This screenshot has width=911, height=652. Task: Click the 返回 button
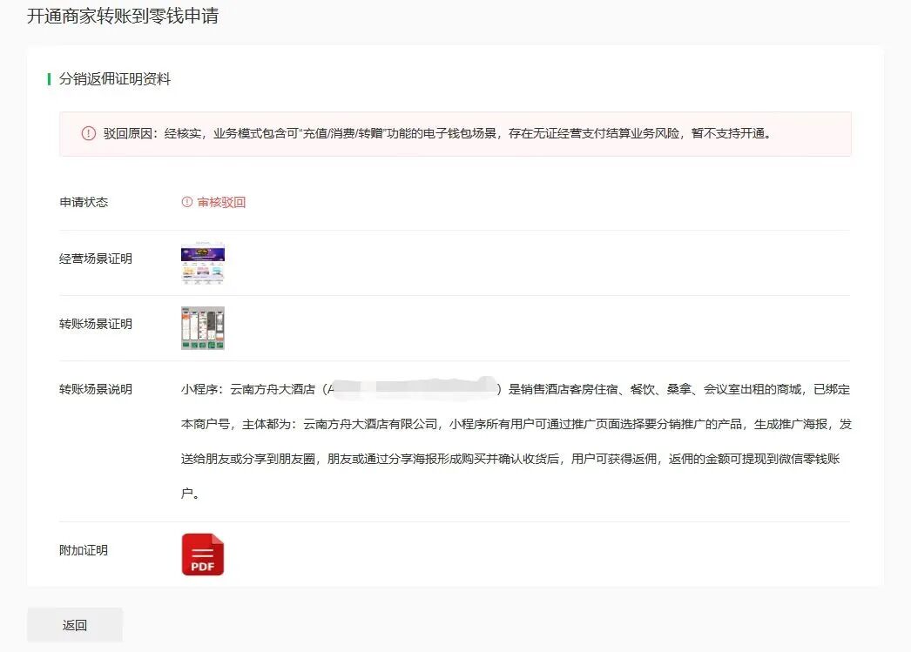75,625
